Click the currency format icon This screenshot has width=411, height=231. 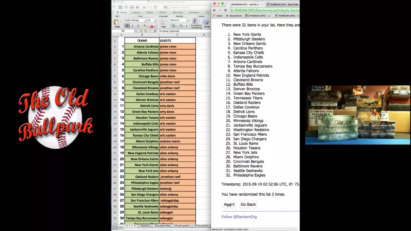[173, 25]
